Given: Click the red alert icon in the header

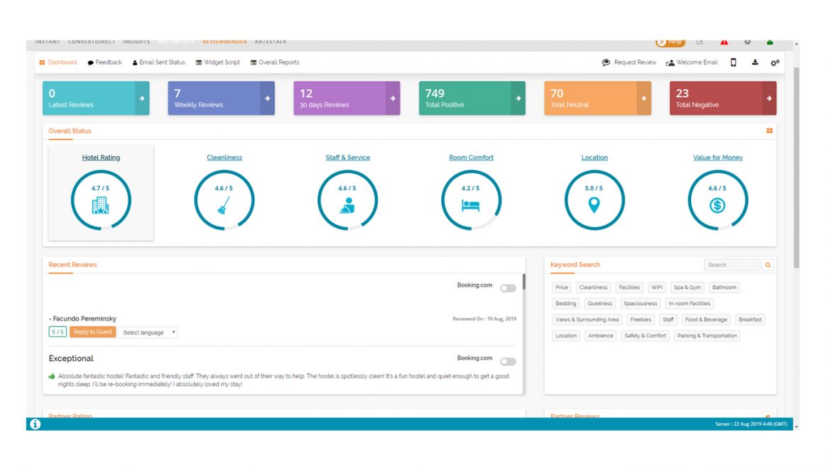Looking at the screenshot, I should (x=724, y=43).
